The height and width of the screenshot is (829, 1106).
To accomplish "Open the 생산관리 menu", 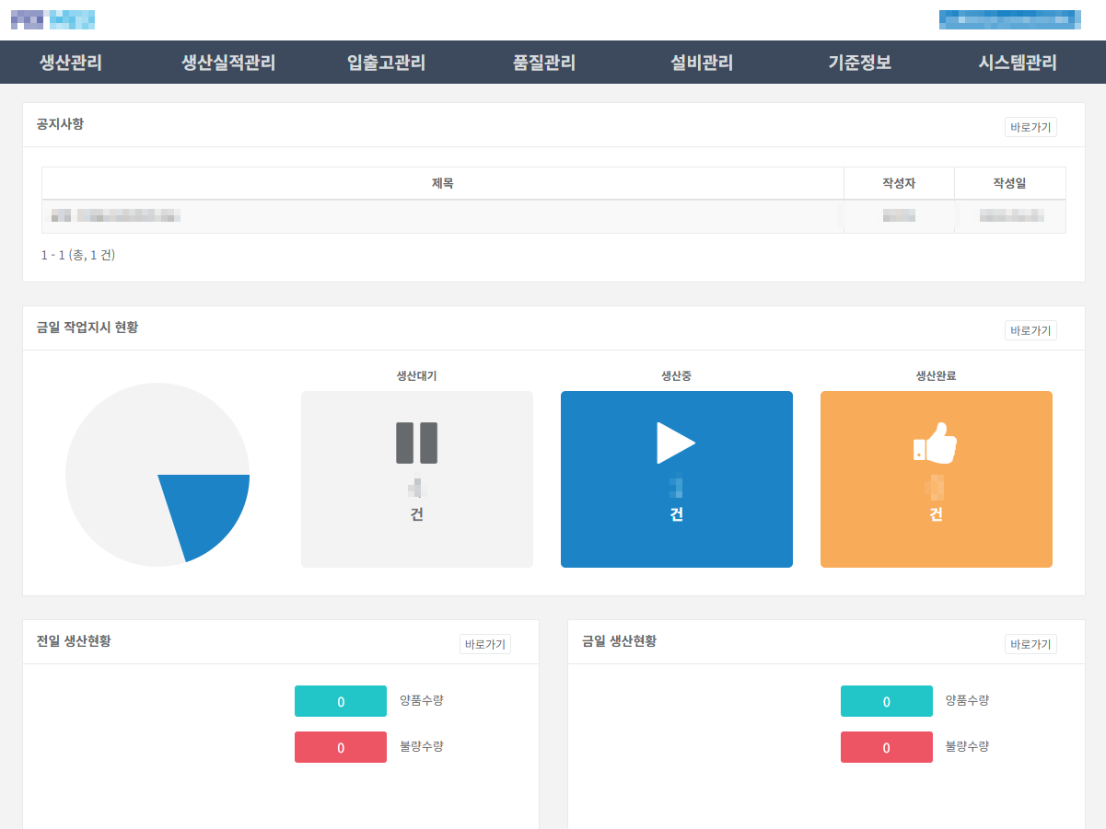I will point(71,63).
